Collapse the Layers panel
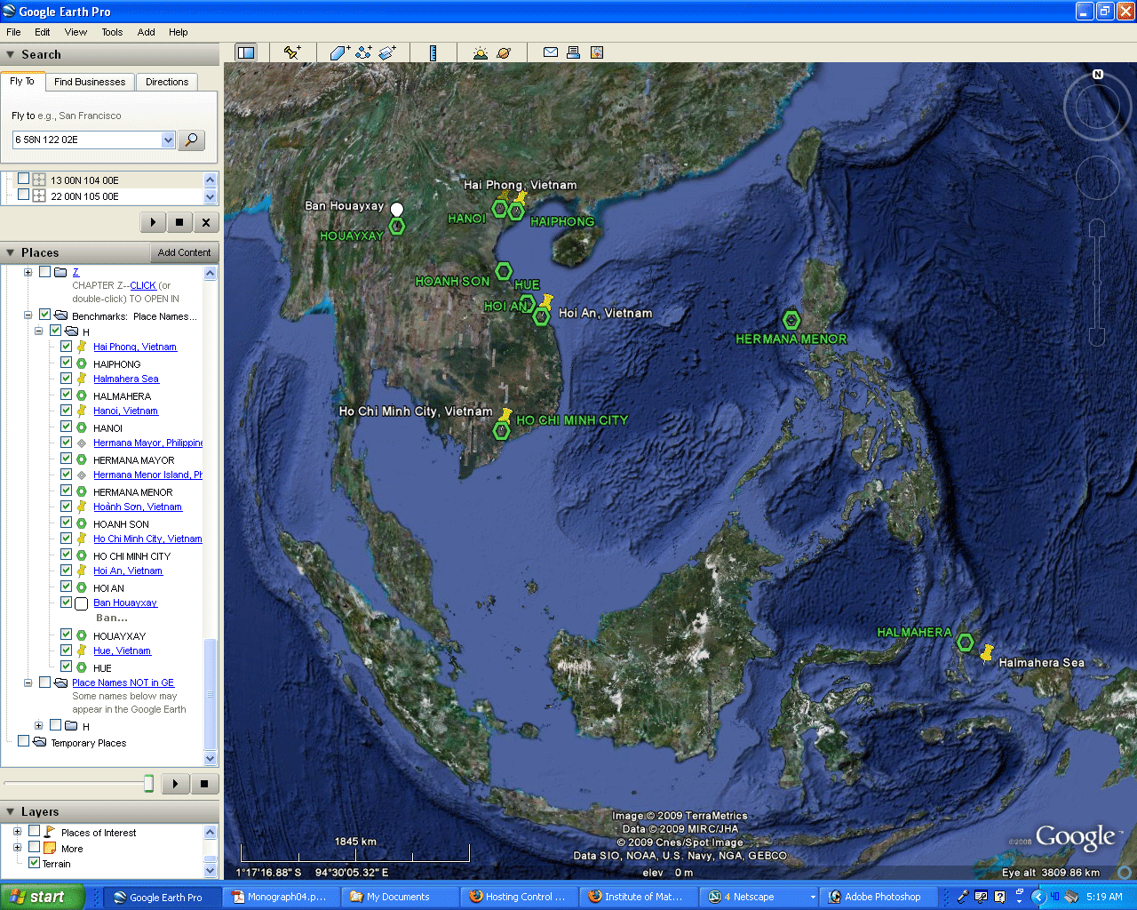 coord(11,812)
